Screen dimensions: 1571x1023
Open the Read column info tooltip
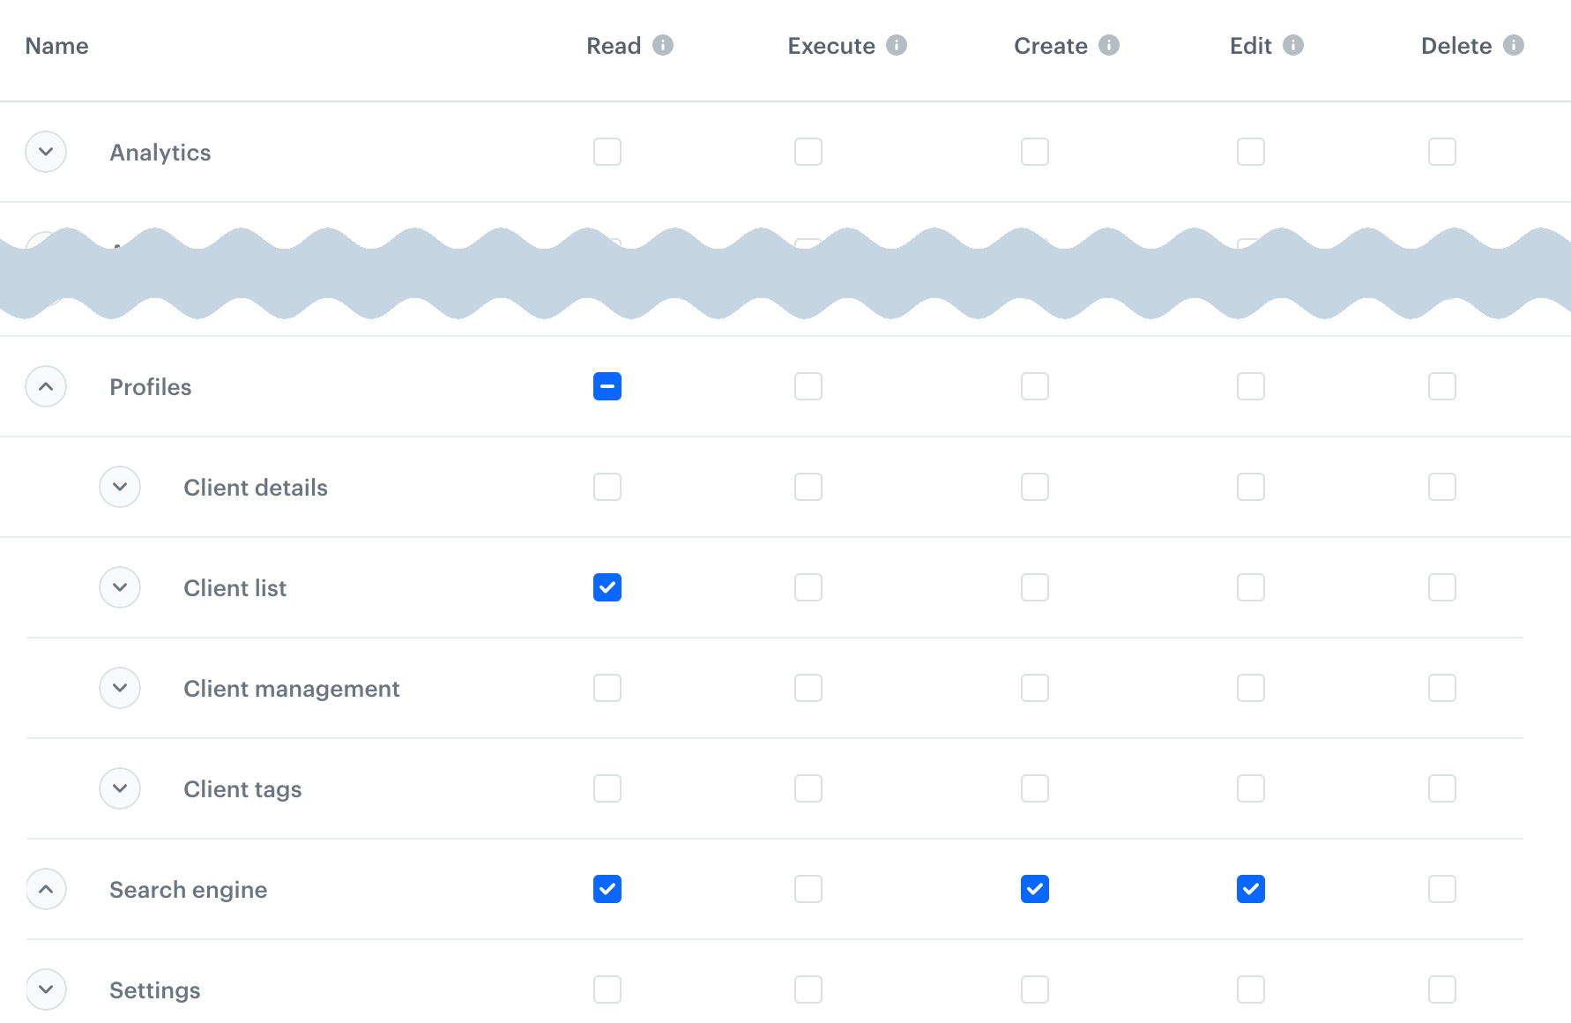663,45
